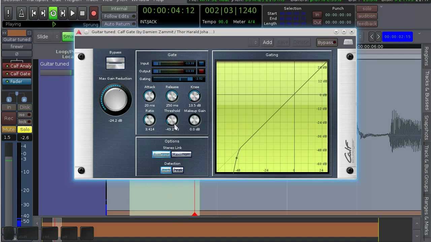Viewport: 431px width, 242px height.
Task: Click the Max Gain Reduction knob
Action: (x=115, y=99)
